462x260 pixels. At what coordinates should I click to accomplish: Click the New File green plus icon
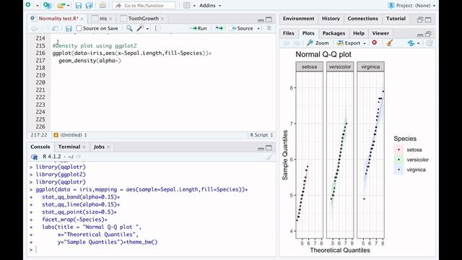point(28,5)
